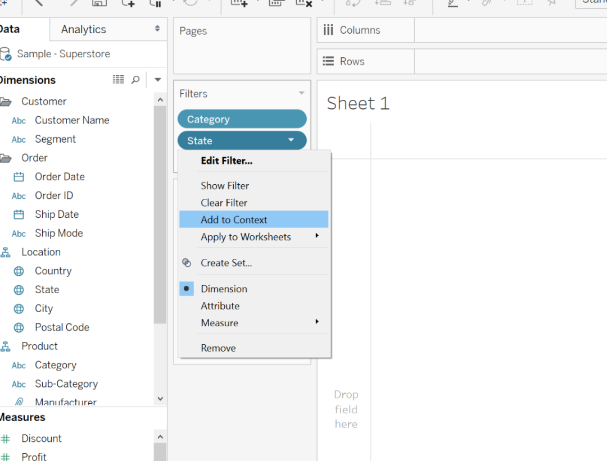Click the Swap Rows and Columns icon

[352, 3]
